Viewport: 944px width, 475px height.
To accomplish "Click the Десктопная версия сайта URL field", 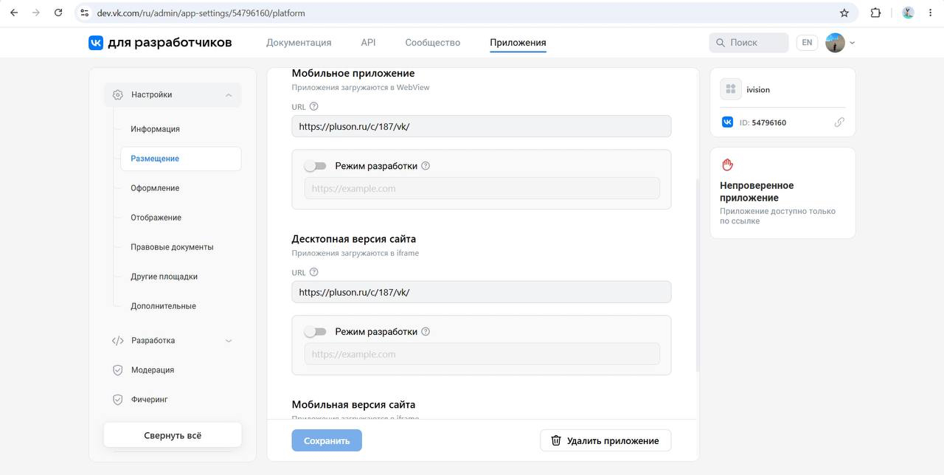I will coord(482,292).
